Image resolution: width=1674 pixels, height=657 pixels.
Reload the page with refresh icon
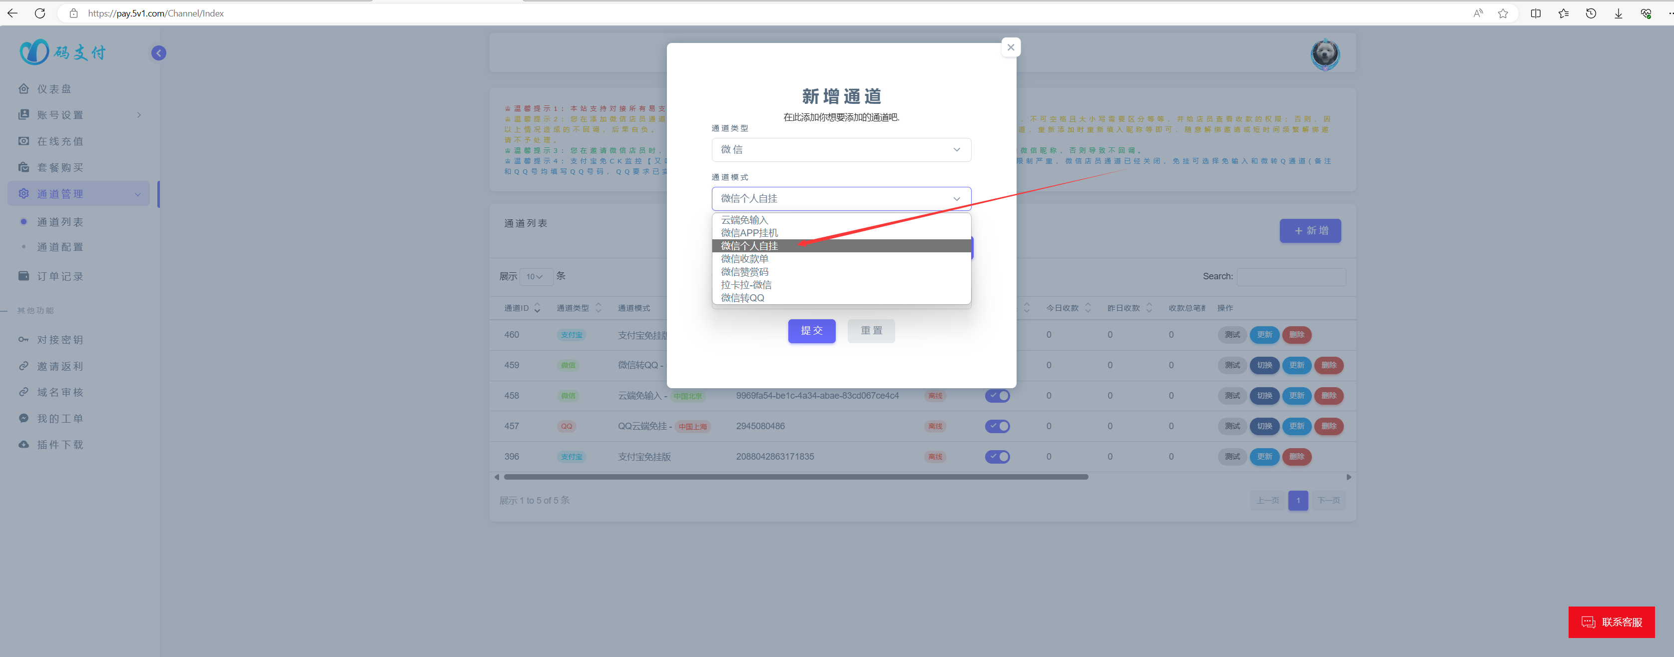tap(40, 13)
